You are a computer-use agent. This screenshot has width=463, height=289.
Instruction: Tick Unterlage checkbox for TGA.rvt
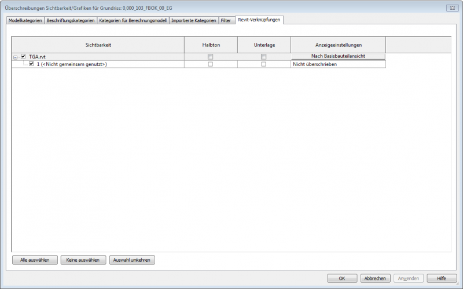tap(263, 57)
